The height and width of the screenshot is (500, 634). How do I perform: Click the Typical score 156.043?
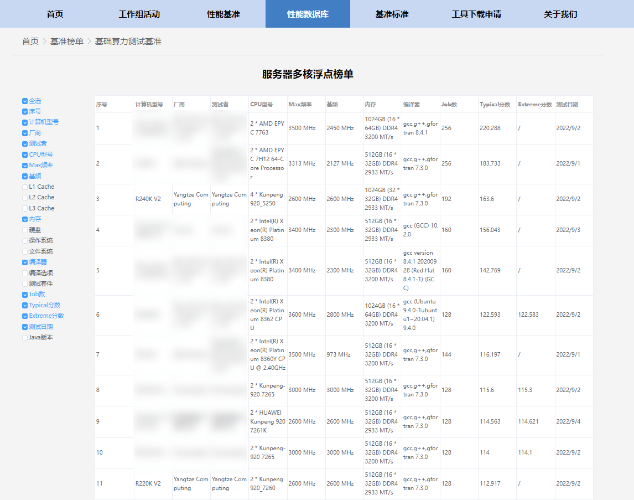click(x=490, y=230)
